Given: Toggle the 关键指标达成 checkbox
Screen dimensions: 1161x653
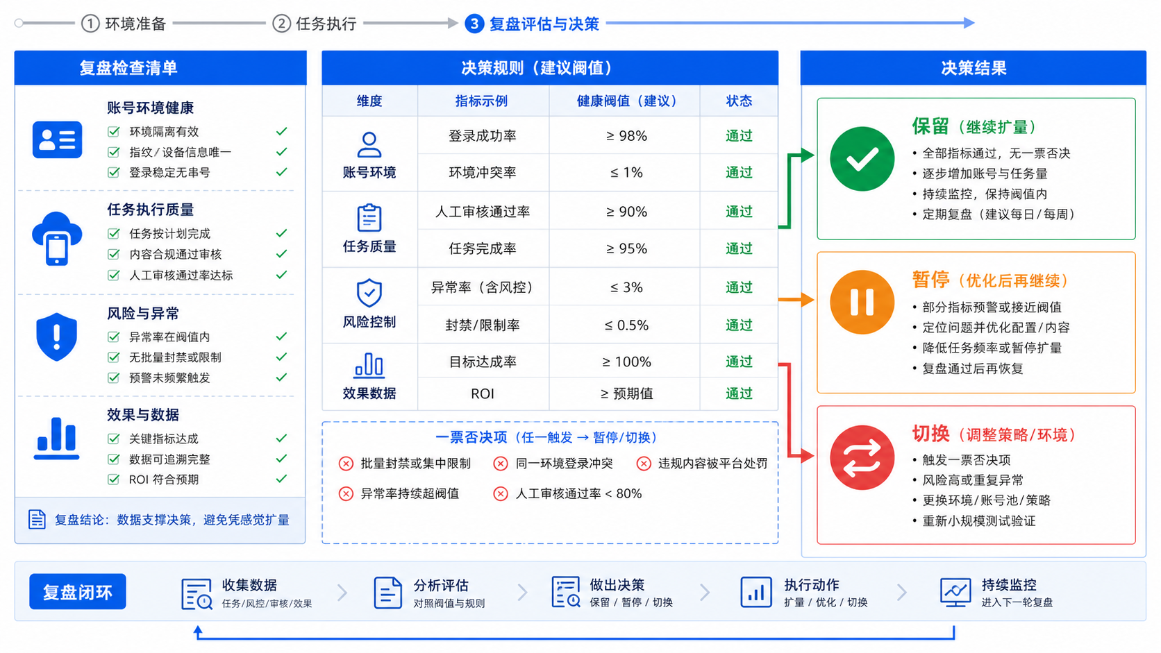Looking at the screenshot, I should 113,439.
